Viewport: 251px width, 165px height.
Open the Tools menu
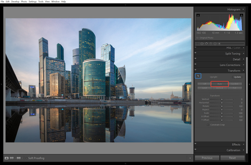(x=41, y=2)
